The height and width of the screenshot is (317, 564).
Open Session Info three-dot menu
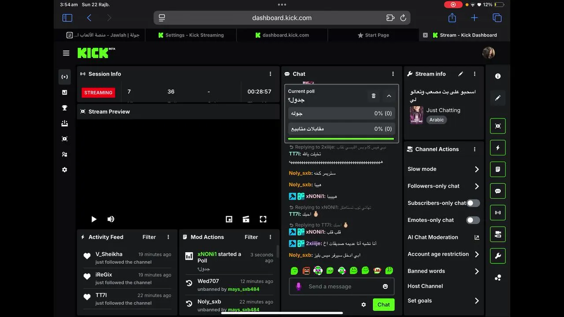(271, 74)
